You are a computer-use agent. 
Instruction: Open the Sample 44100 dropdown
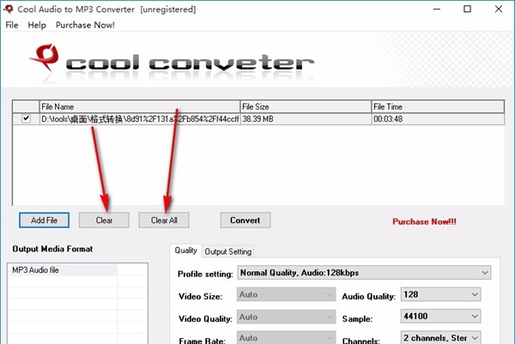coord(440,316)
